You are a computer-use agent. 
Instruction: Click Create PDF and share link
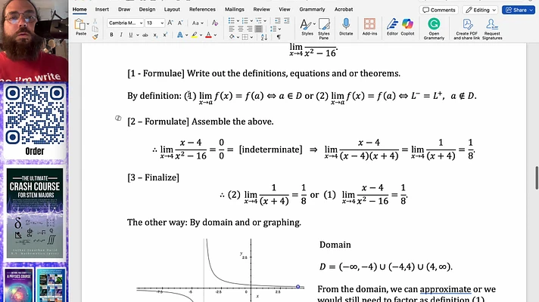pos(466,29)
